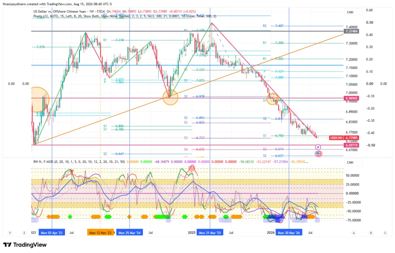The image size is (395, 253).
Task: Click the RW ft. F-MOD indicator legend
Action: tap(79, 162)
